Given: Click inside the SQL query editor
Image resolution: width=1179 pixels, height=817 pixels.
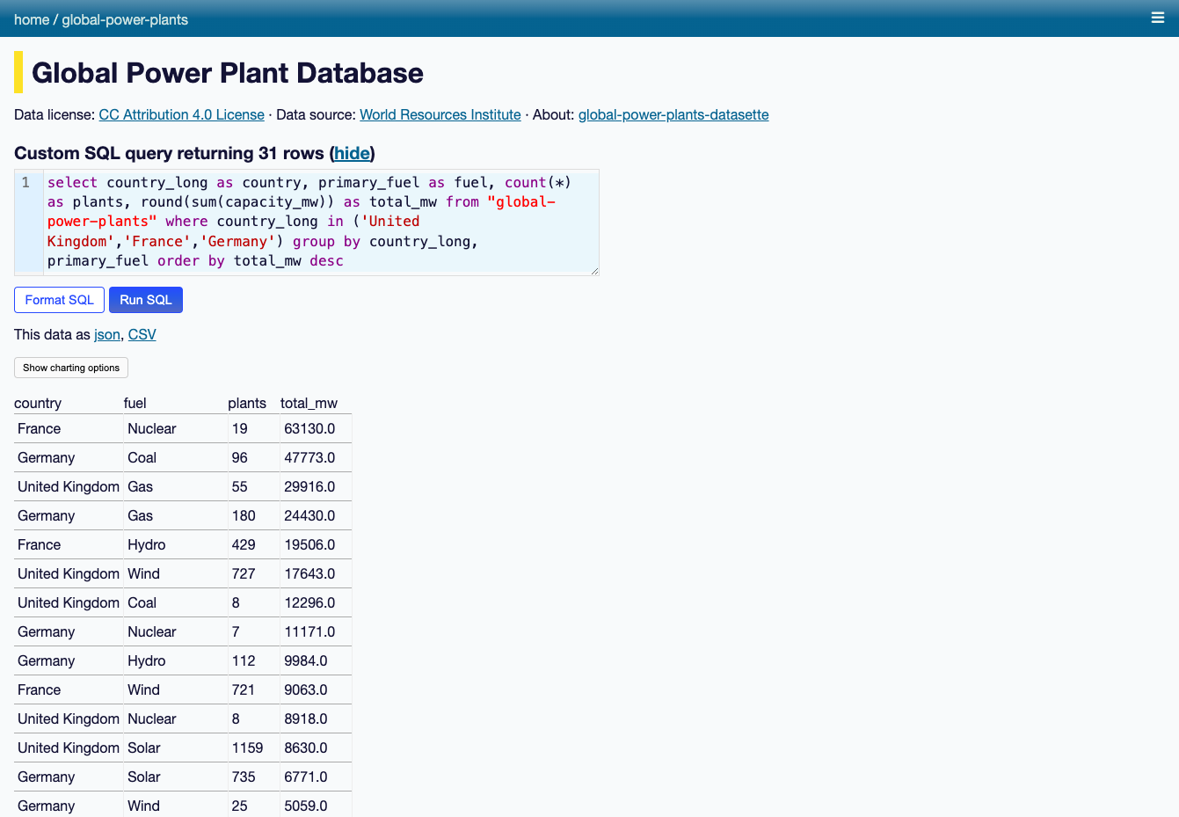Looking at the screenshot, I should pos(321,222).
